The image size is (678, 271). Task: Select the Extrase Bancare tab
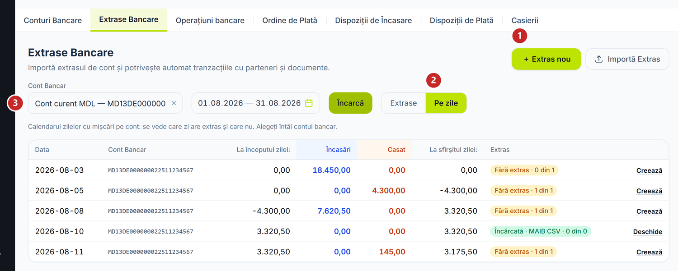pos(129,19)
